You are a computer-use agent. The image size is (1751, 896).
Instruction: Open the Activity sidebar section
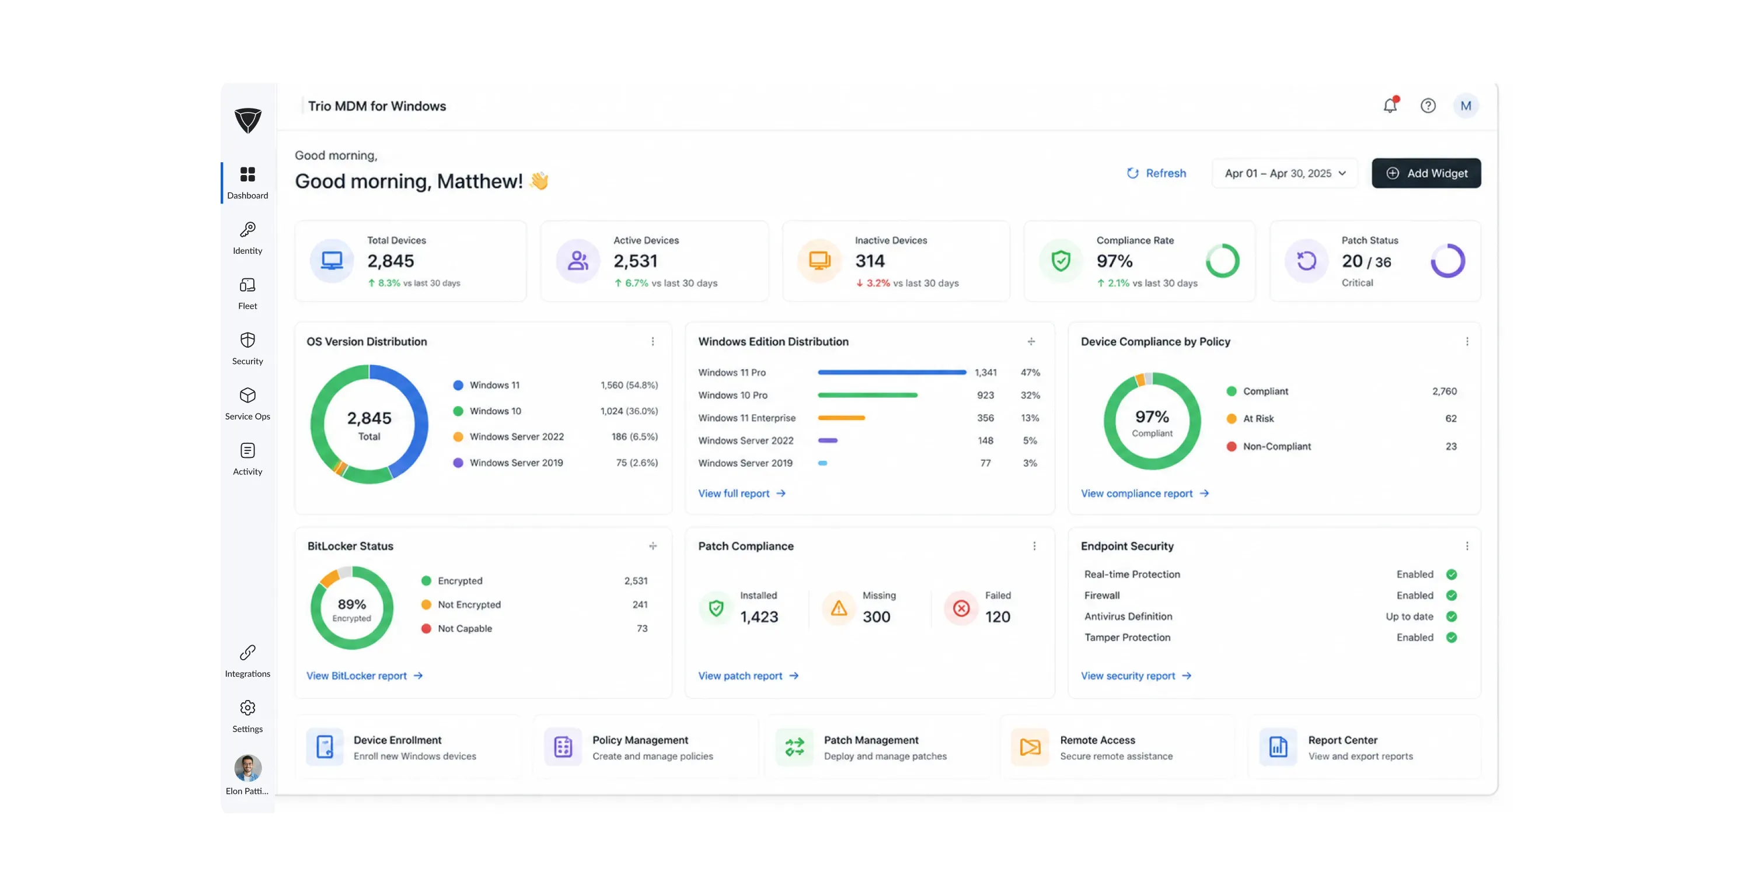[247, 459]
